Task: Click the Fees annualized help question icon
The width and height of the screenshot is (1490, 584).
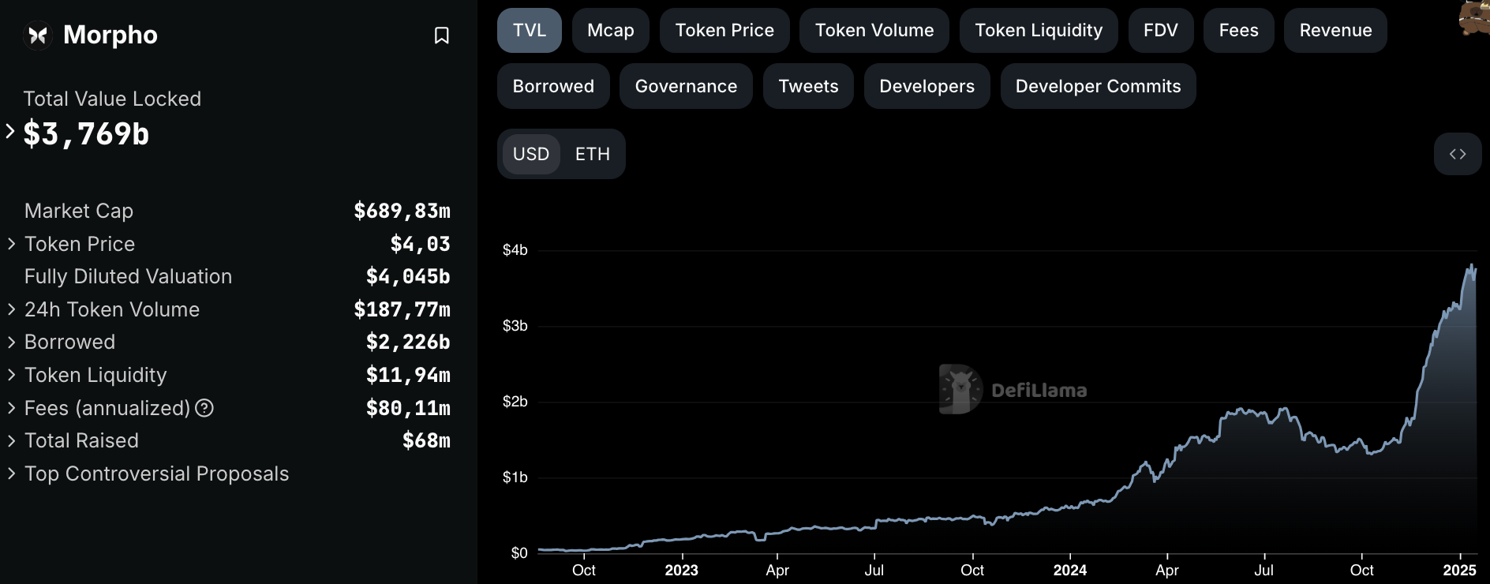Action: (x=204, y=408)
